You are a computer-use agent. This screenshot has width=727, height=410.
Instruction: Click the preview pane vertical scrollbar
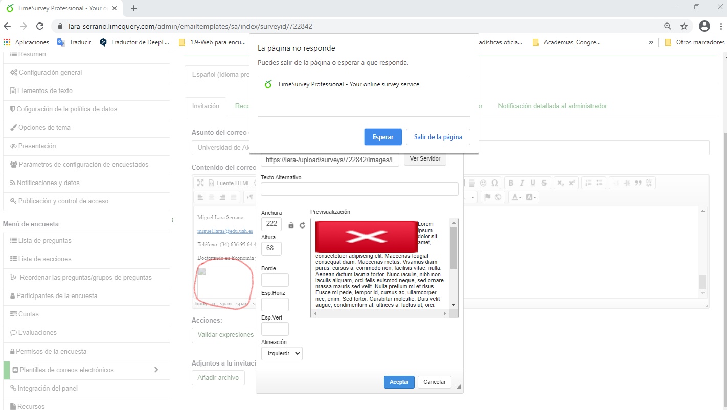click(453, 248)
